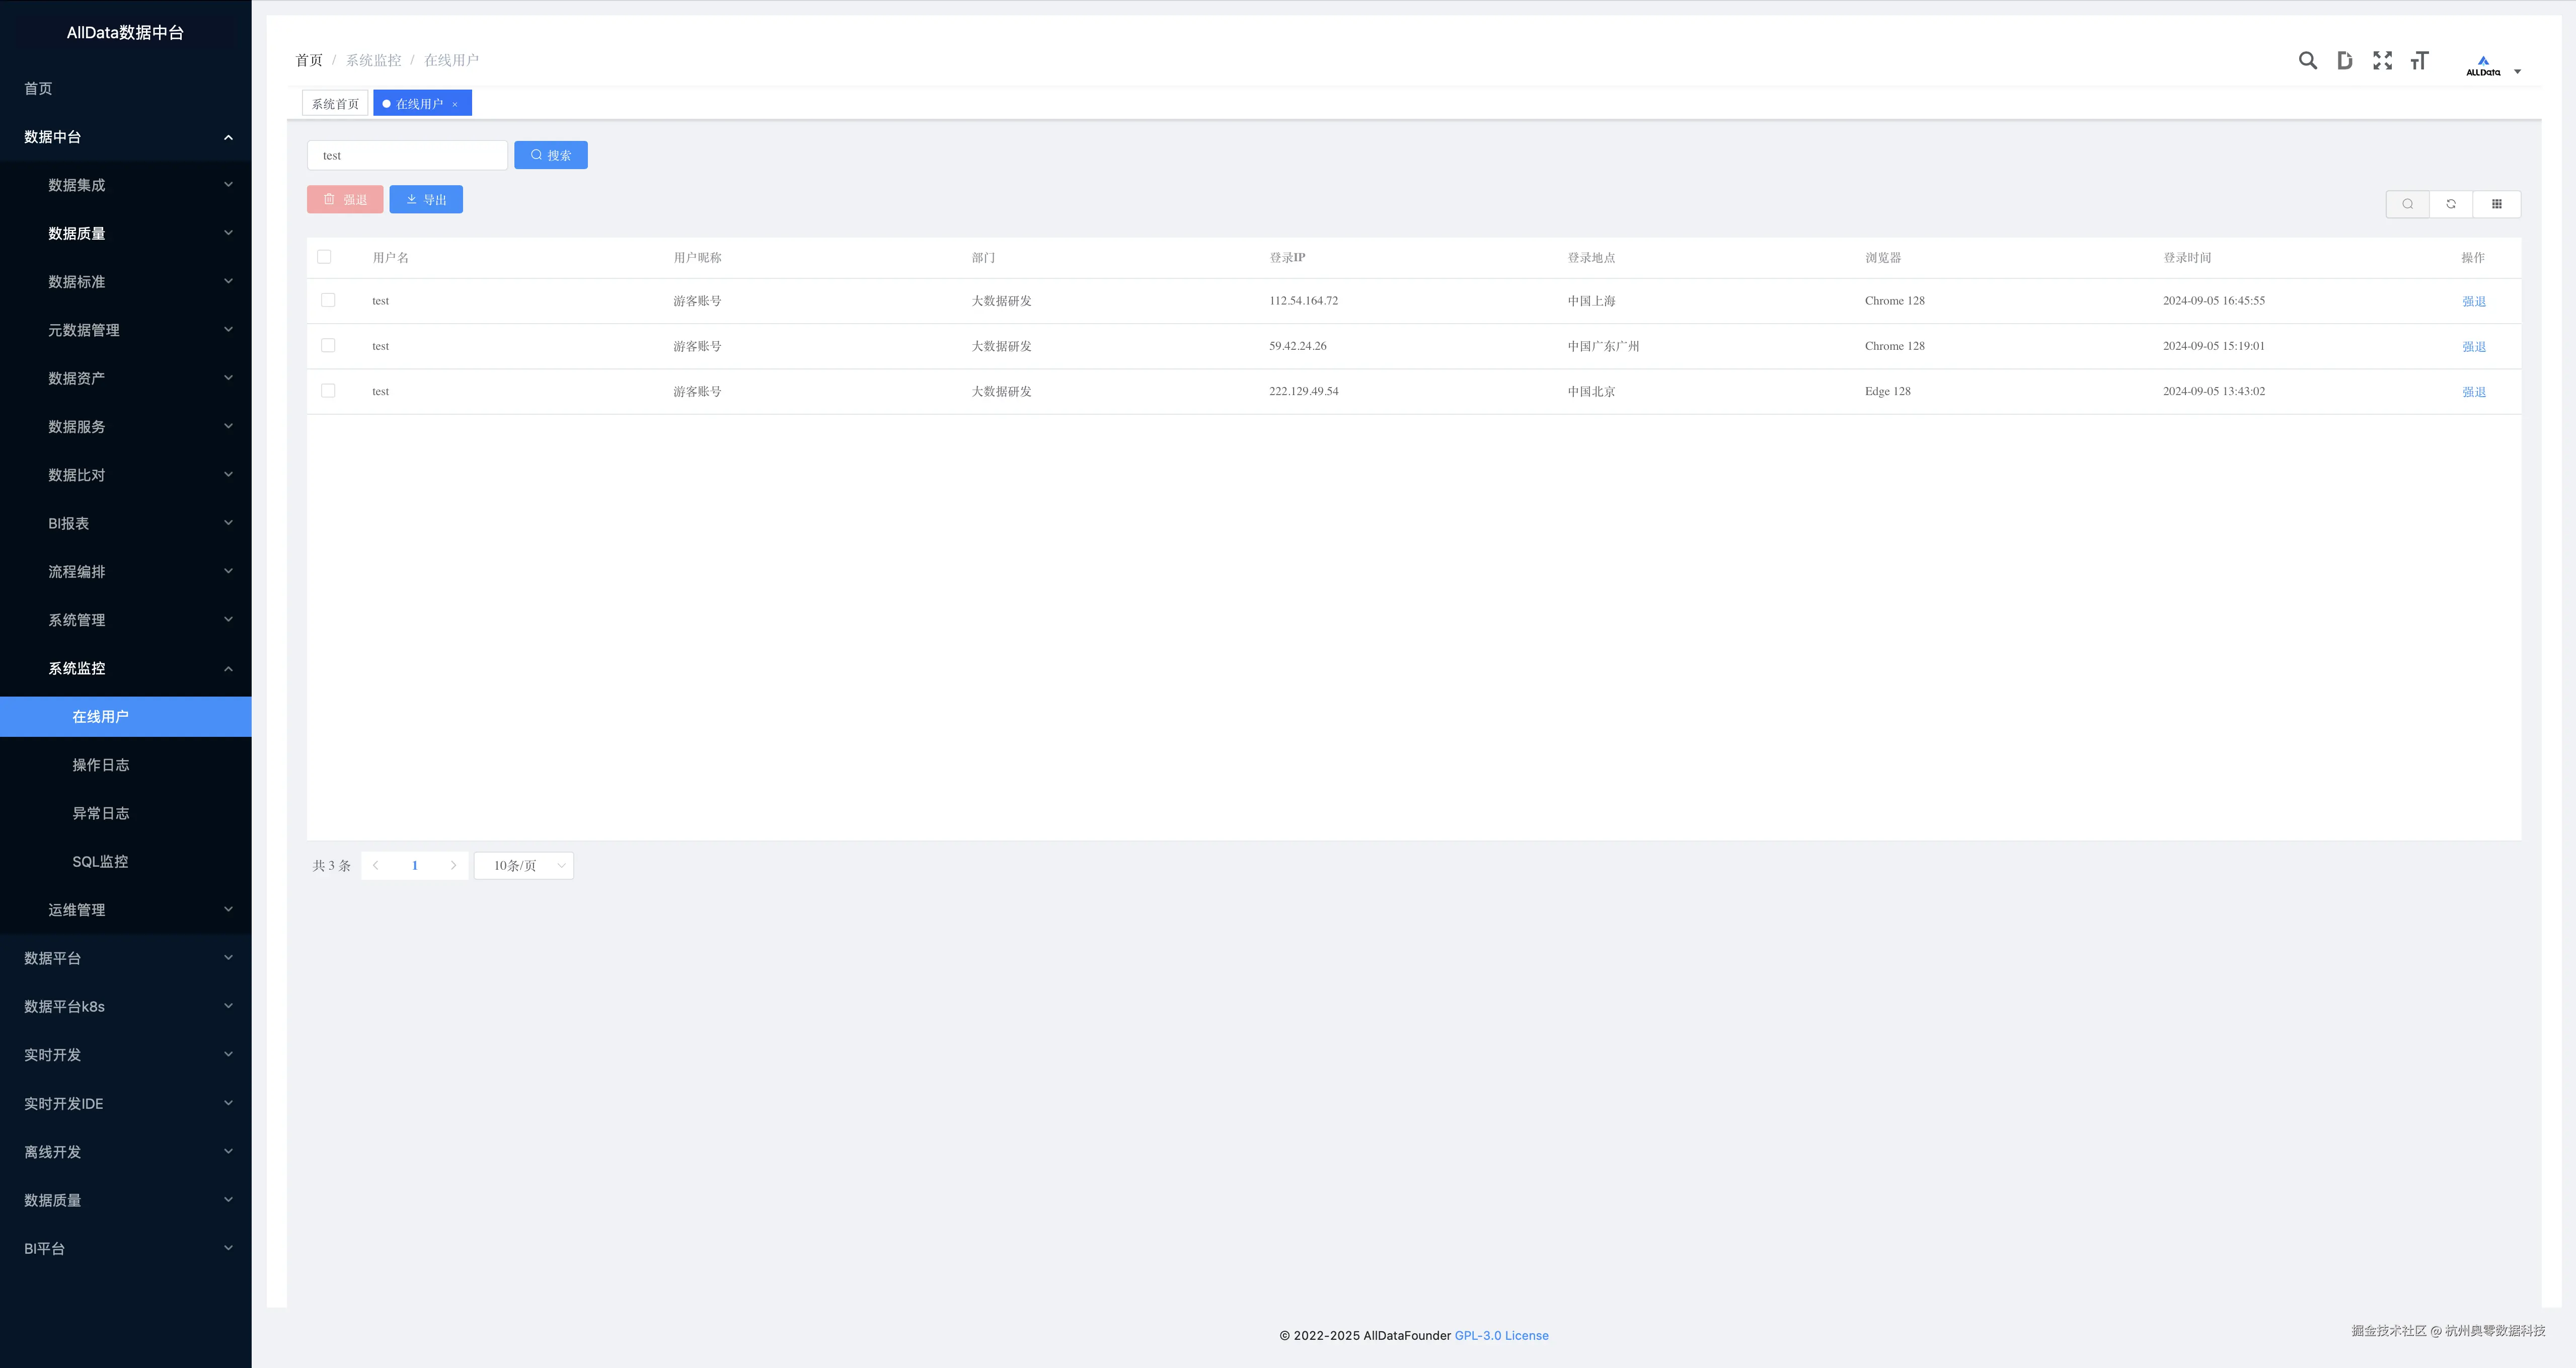Open the 10条/页 page size dropdown
Image resolution: width=2576 pixels, height=1368 pixels.
click(524, 866)
